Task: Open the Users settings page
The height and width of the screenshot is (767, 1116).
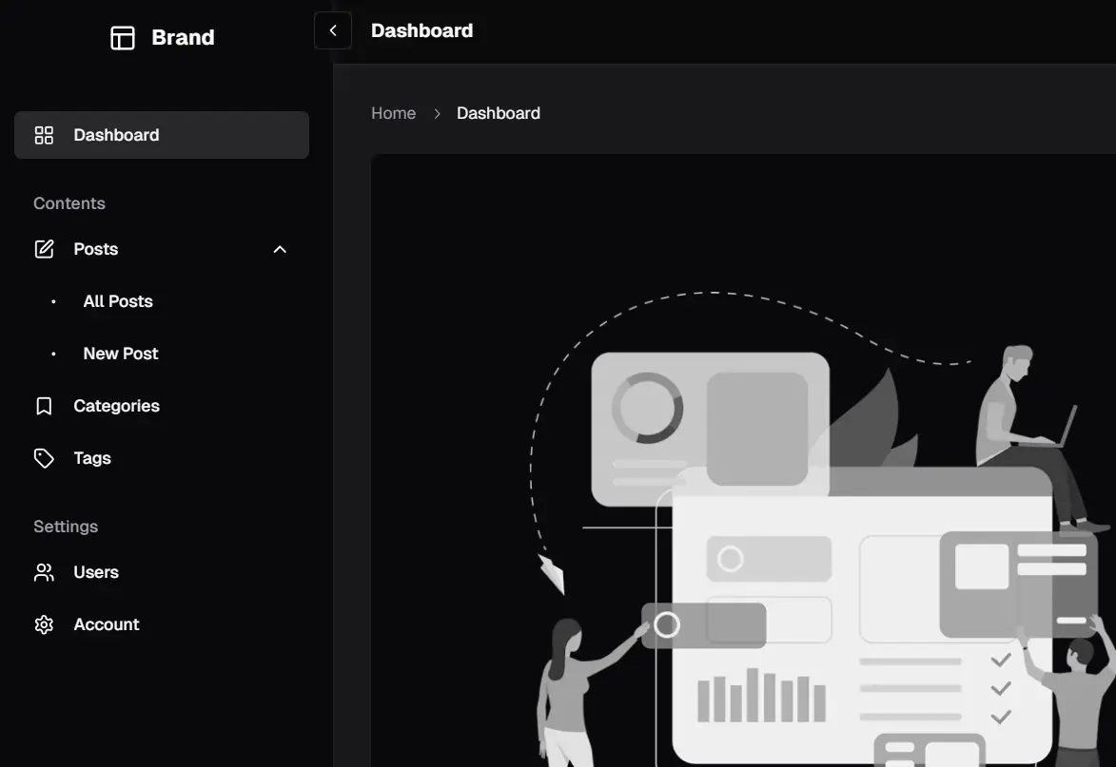Action: coord(95,571)
